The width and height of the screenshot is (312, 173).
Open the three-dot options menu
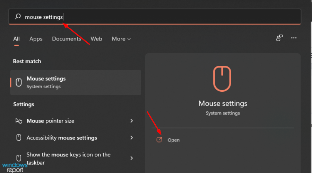pos(294,38)
